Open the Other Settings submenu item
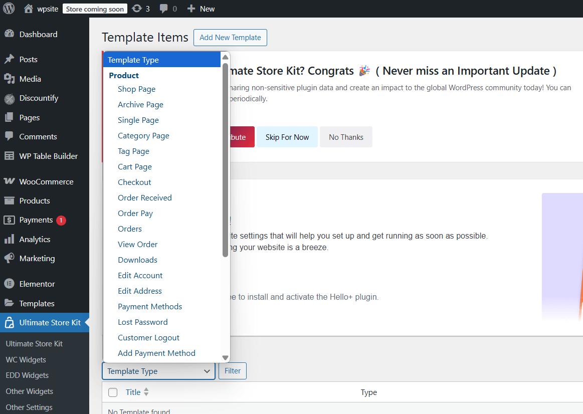The height and width of the screenshot is (414, 583). pyautogui.click(x=29, y=407)
